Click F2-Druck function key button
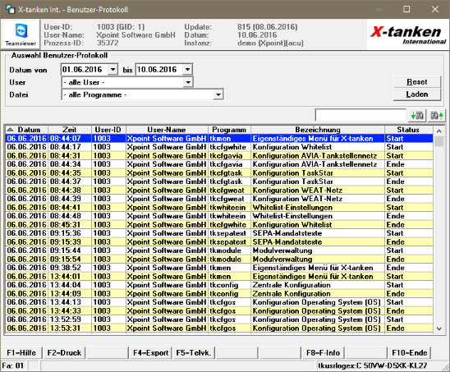 pos(64,353)
